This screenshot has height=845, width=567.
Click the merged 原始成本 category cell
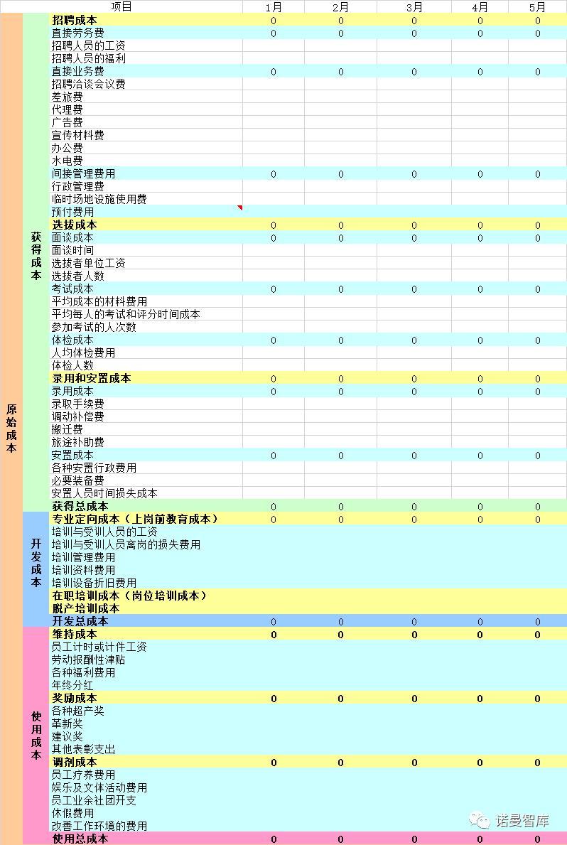pos(11,429)
